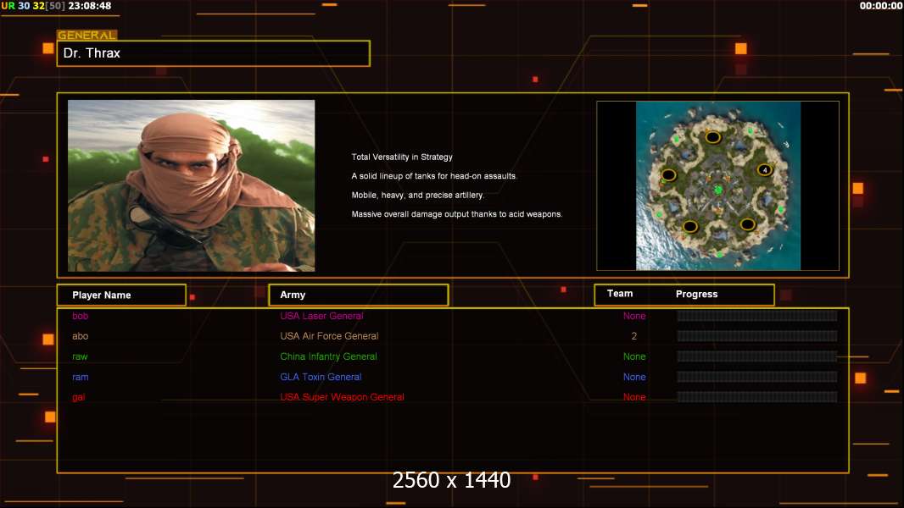Select player name bob
Viewport: 904px width, 508px height.
click(80, 316)
